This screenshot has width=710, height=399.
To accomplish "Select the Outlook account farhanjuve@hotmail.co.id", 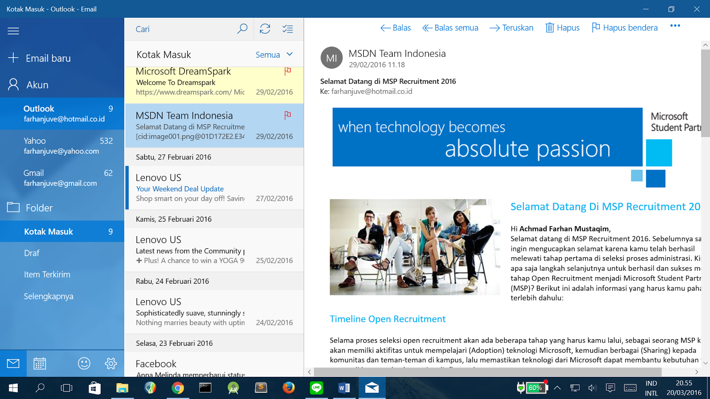I will coord(62,113).
